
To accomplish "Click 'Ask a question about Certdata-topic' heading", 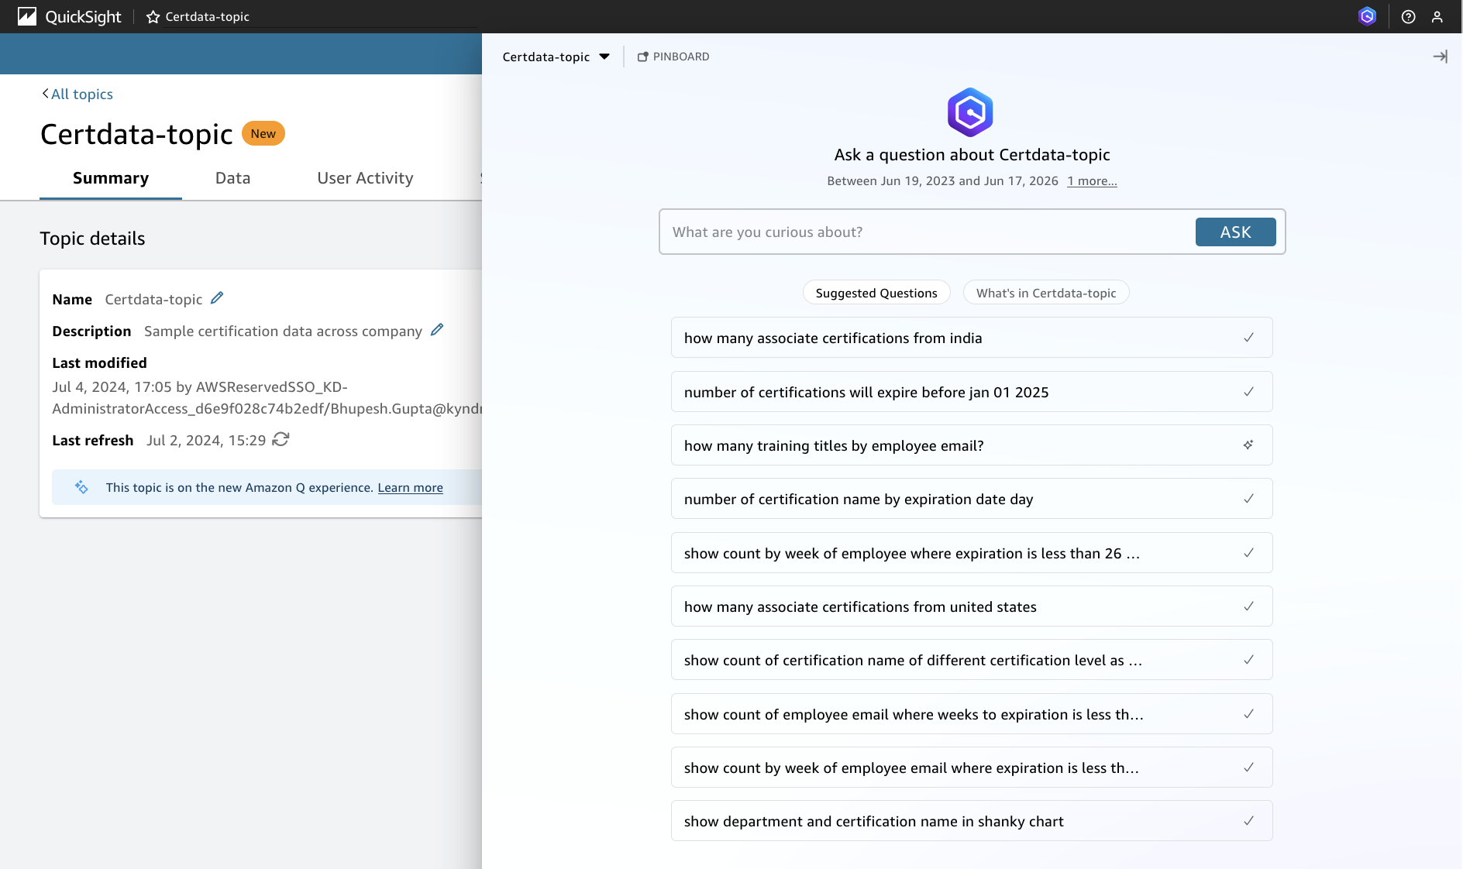I will pos(972,155).
